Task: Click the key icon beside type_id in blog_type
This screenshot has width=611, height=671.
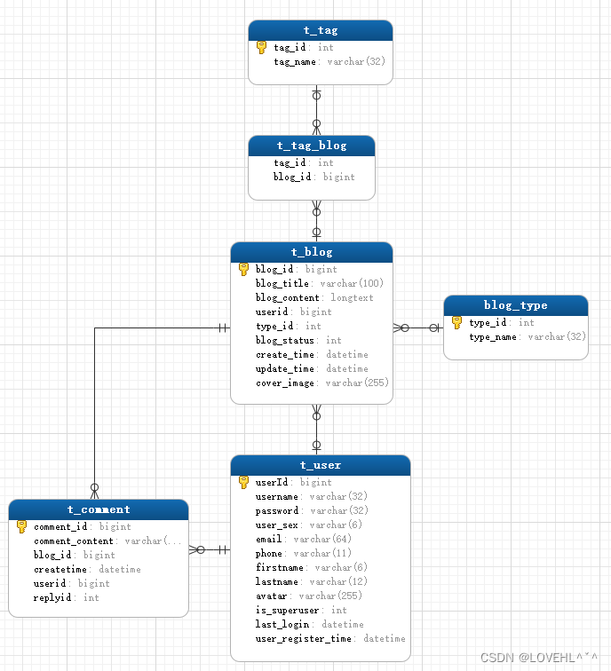Action: coord(456,322)
